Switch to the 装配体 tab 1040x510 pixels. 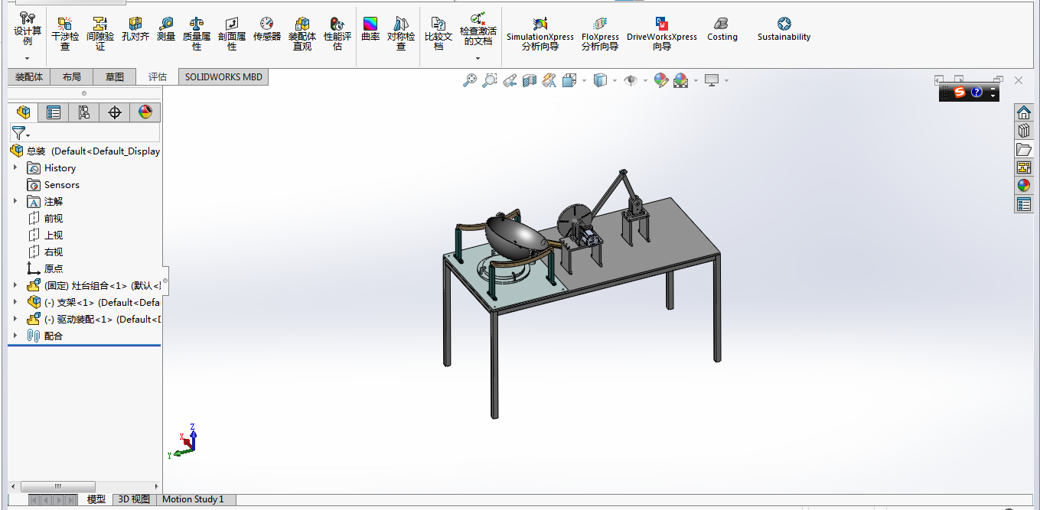pyautogui.click(x=30, y=77)
